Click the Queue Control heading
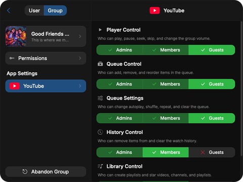 tap(124, 64)
